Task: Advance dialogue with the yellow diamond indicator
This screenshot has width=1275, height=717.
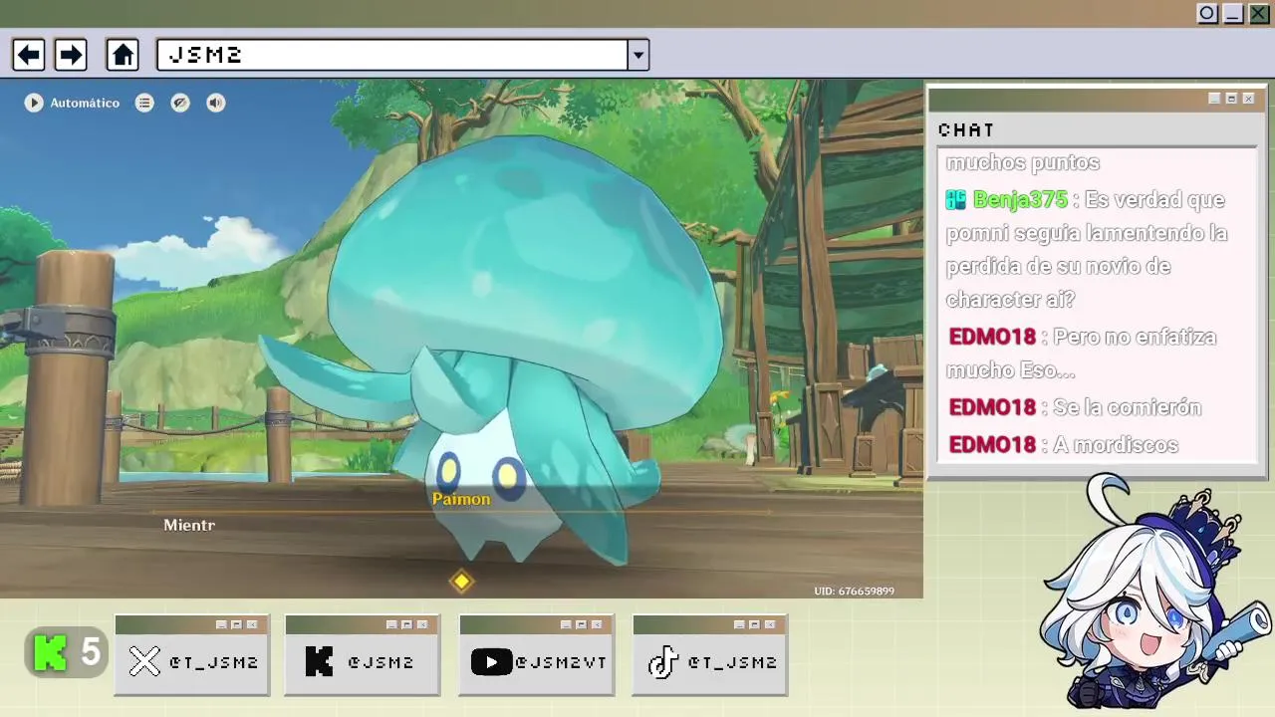Action: coord(461,581)
